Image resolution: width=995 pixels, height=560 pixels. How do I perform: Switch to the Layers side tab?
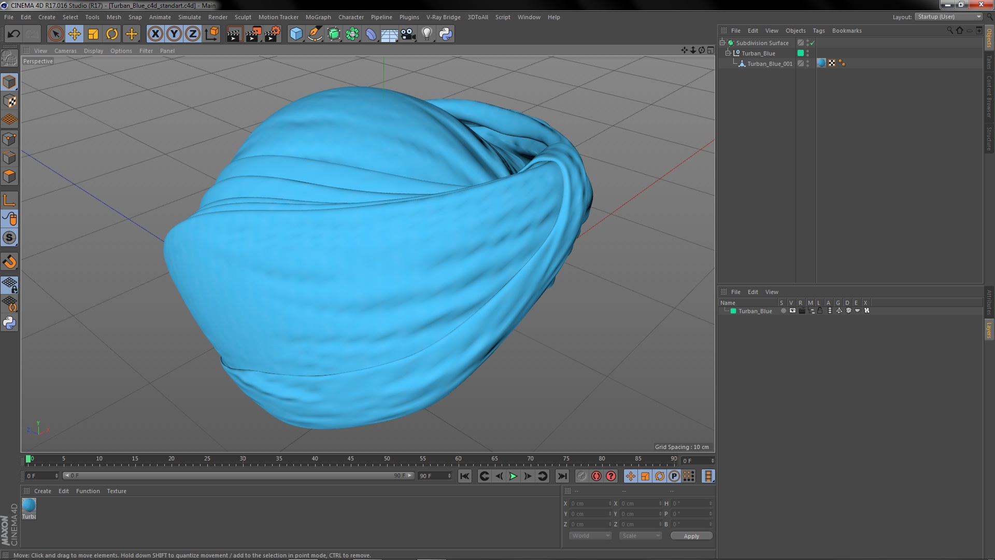(x=989, y=330)
